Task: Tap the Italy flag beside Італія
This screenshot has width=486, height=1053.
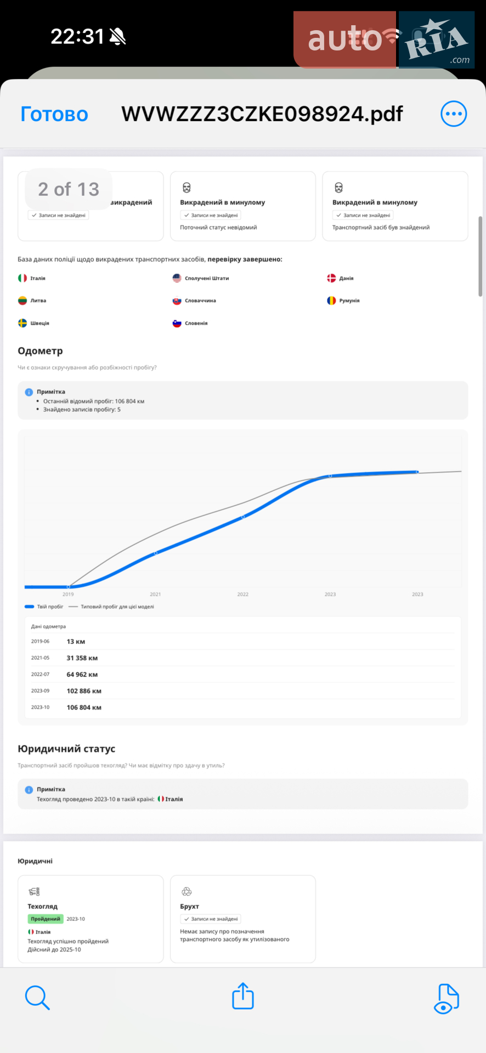Action: click(x=22, y=278)
